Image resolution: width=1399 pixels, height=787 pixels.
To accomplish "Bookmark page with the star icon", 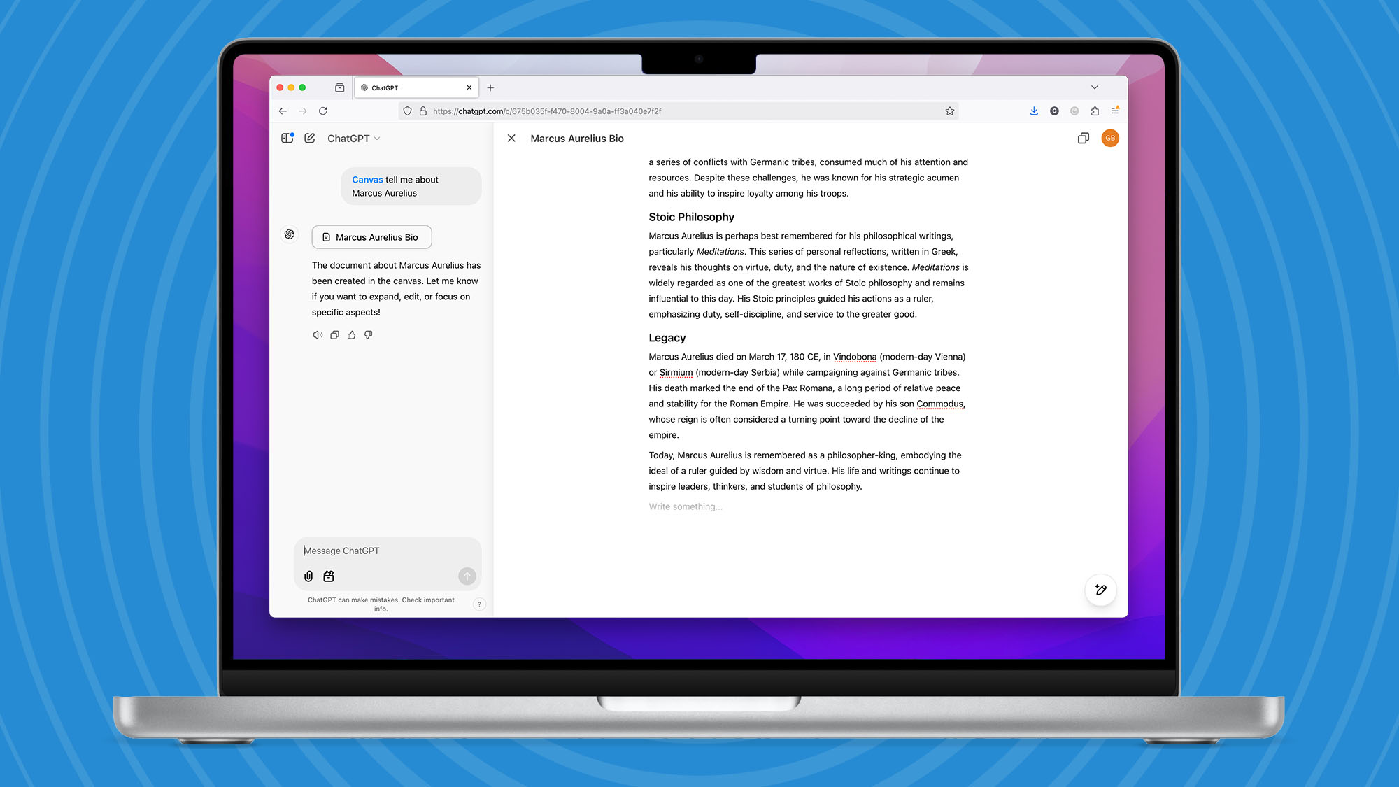I will pyautogui.click(x=950, y=111).
